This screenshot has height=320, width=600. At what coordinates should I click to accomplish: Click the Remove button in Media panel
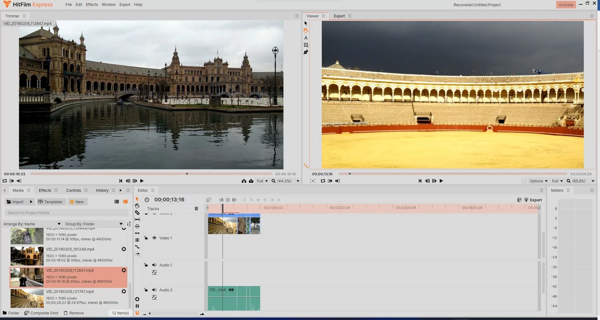click(x=73, y=313)
